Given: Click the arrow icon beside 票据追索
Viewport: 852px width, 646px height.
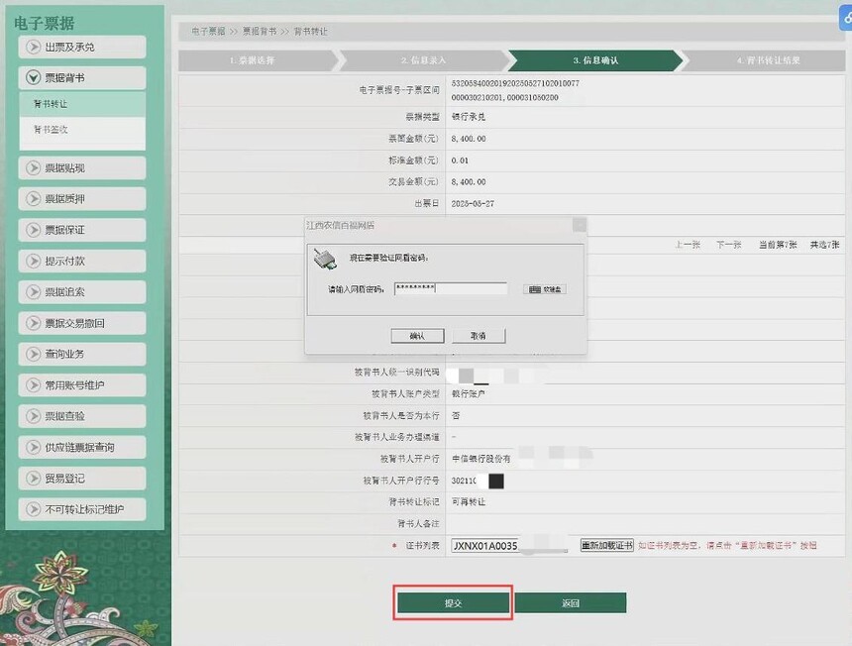Looking at the screenshot, I should [33, 291].
